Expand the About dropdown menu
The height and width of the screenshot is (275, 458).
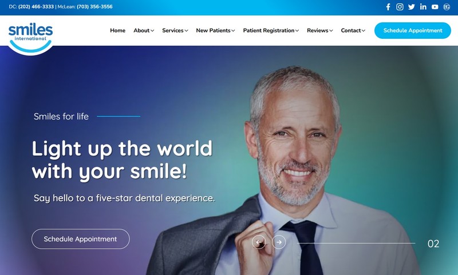144,30
